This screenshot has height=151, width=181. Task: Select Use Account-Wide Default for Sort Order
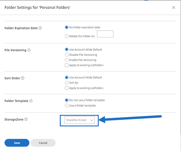67,77
